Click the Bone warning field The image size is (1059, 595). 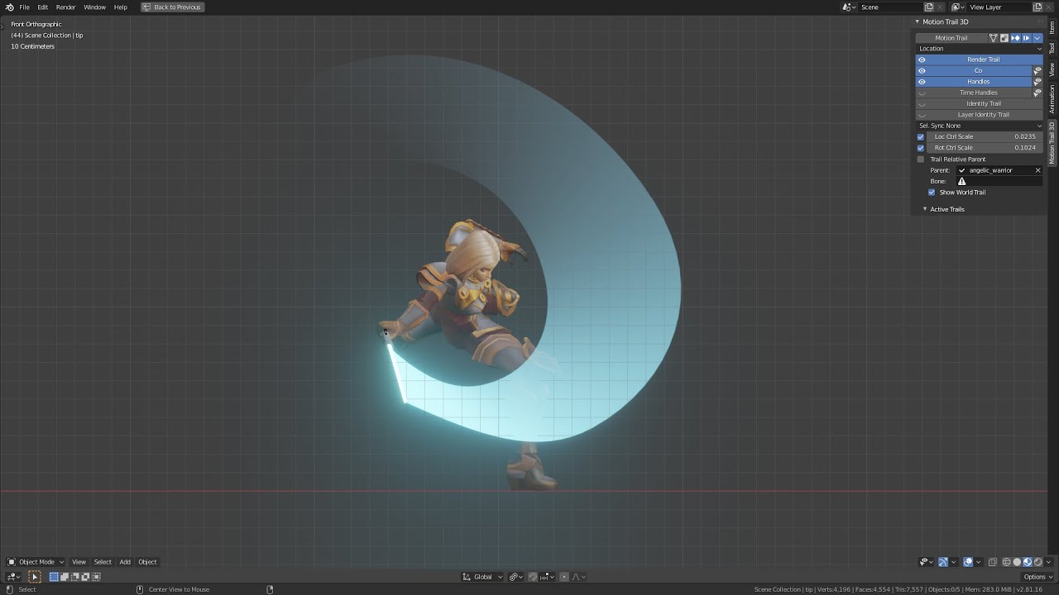coord(999,181)
